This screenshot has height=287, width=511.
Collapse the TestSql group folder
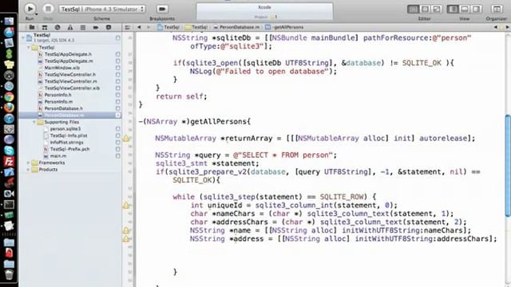[x=29, y=48]
